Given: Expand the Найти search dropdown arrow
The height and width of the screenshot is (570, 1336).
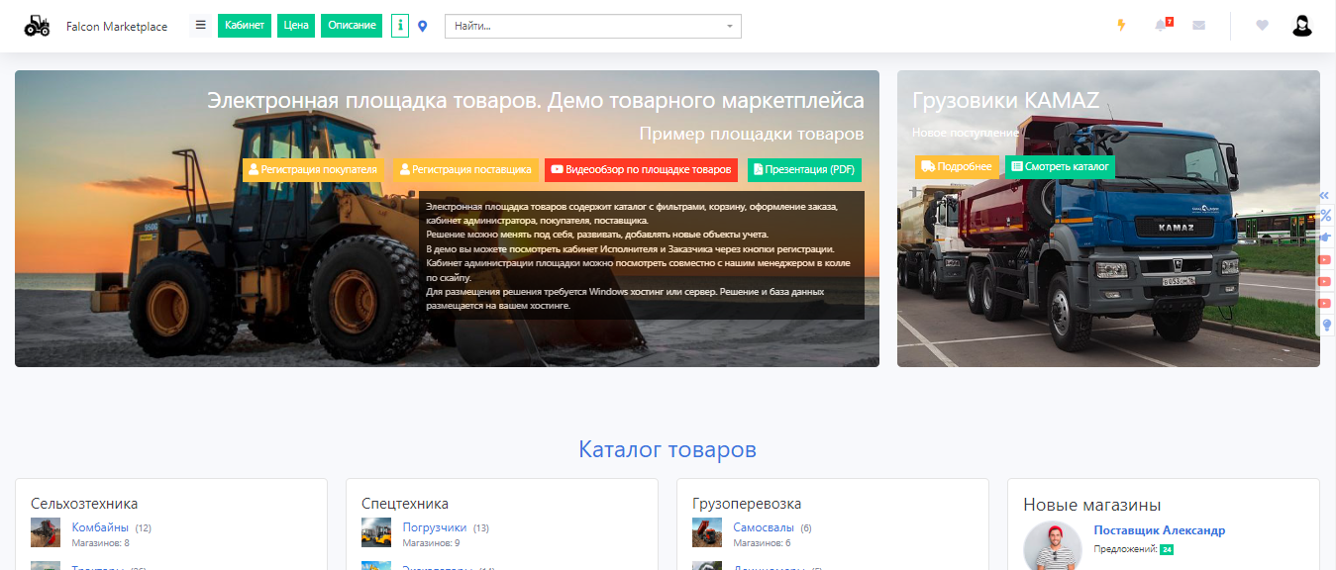Looking at the screenshot, I should pos(730,27).
